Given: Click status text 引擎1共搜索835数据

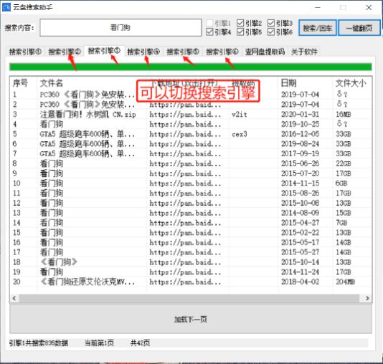Looking at the screenshot, I should click(x=39, y=343).
